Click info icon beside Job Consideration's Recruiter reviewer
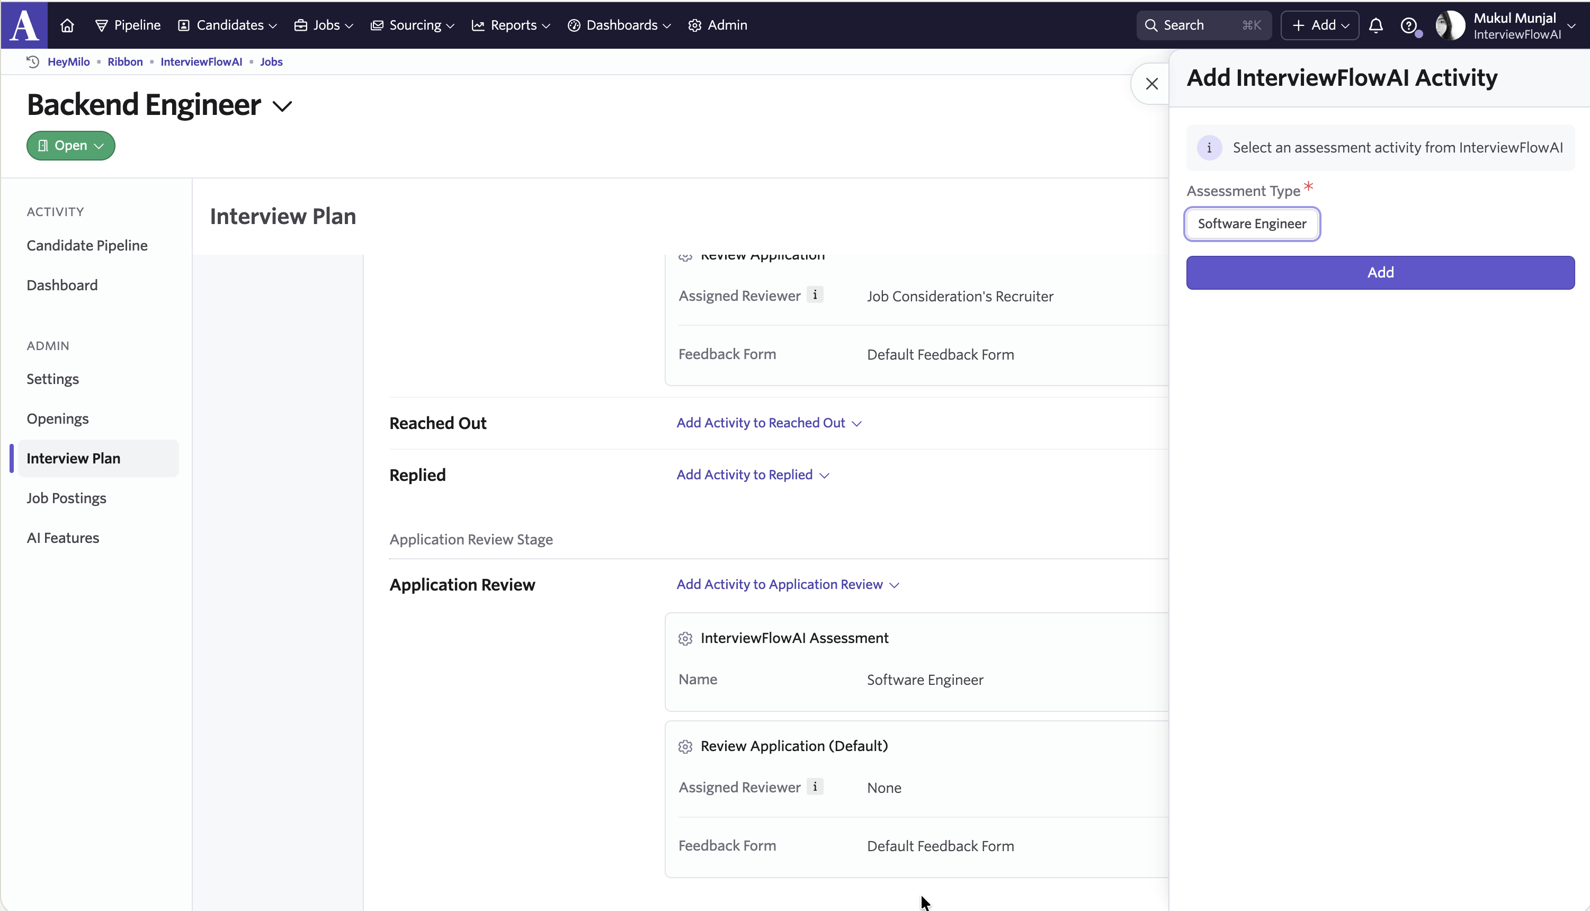 point(815,294)
